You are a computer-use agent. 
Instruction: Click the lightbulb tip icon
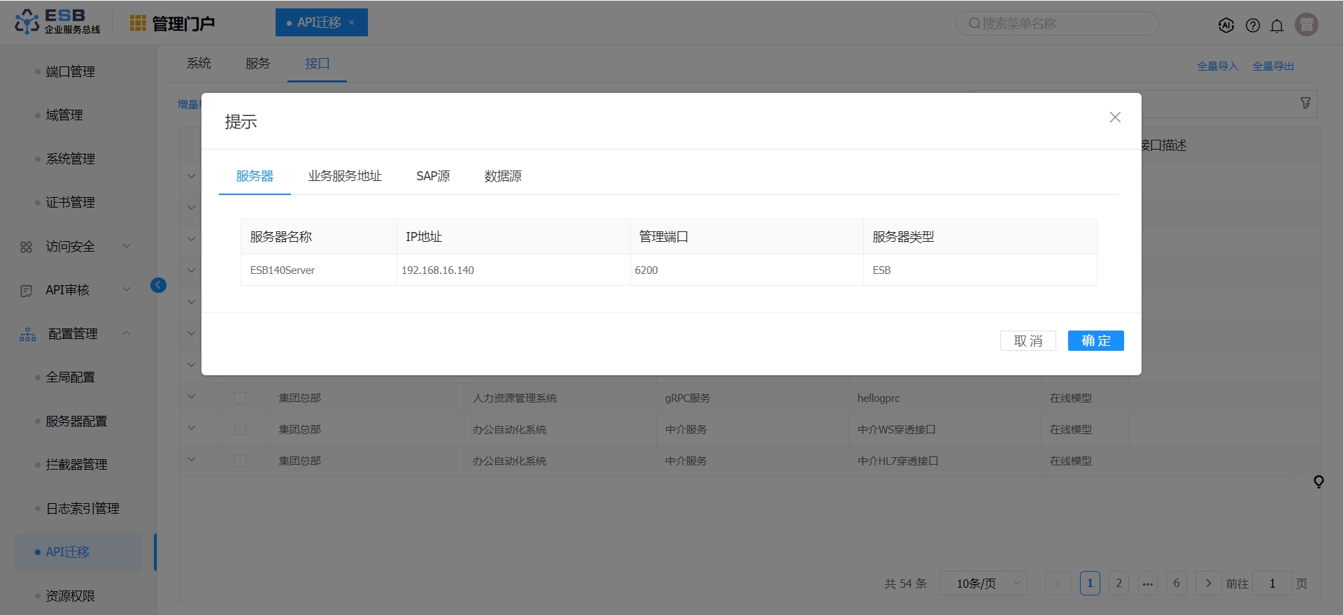1319,482
